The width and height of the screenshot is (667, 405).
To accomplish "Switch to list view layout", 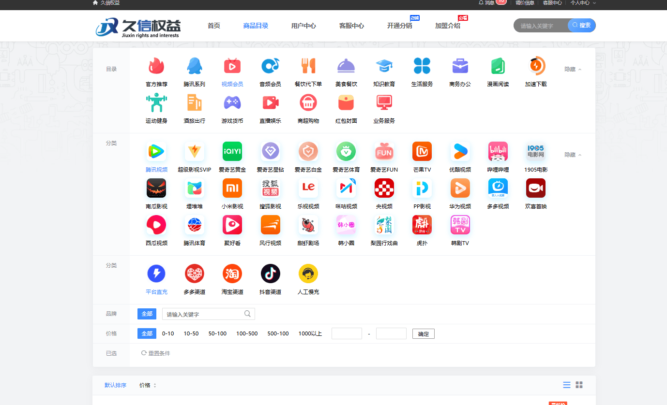I will tap(567, 385).
